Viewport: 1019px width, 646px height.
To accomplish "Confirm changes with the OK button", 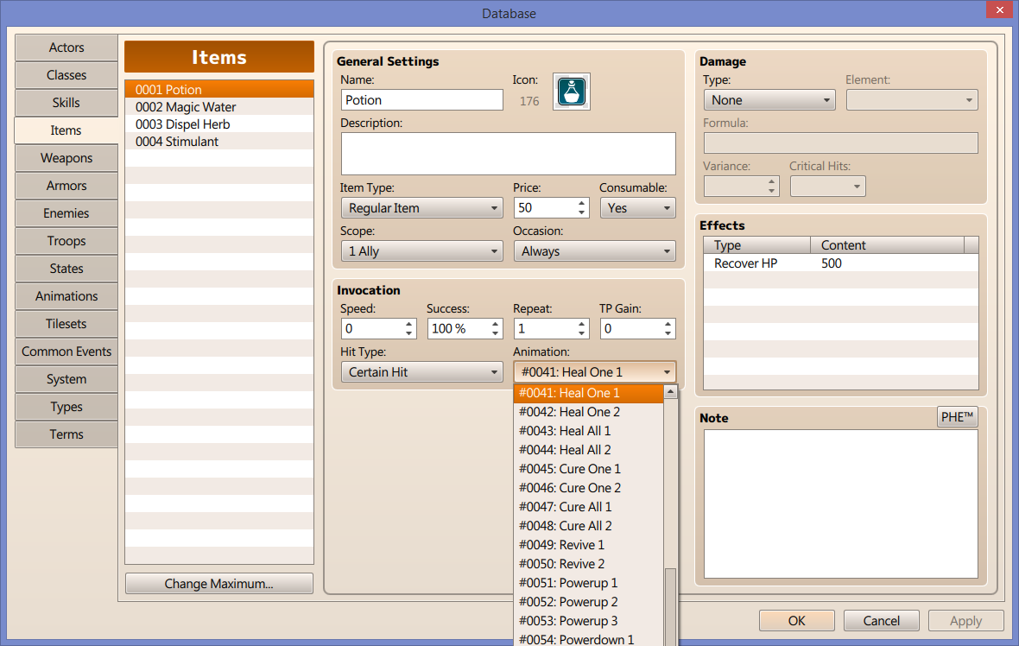I will [x=797, y=621].
